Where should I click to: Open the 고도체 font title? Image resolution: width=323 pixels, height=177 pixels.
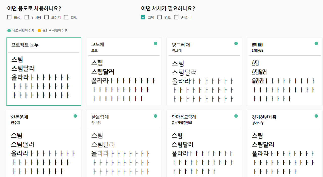pyautogui.click(x=98, y=45)
